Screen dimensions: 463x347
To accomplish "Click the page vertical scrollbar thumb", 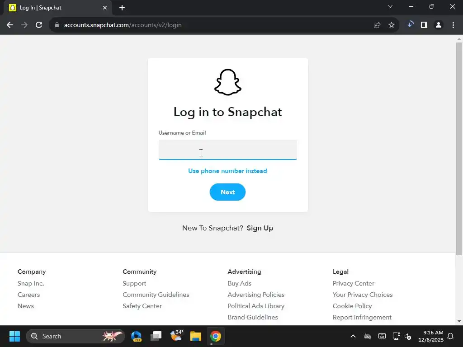I will [459, 149].
